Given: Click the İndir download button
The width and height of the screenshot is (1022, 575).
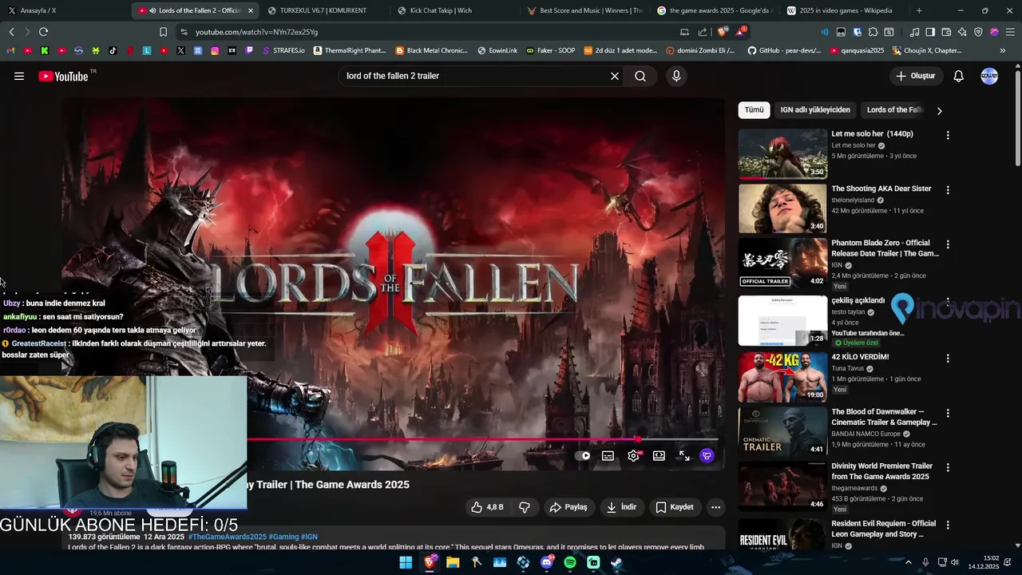Looking at the screenshot, I should click(x=621, y=507).
